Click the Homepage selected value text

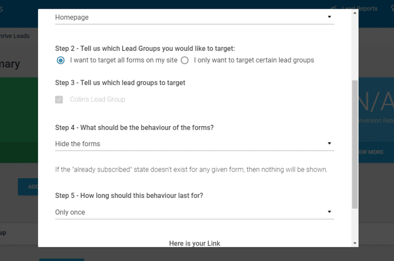[x=72, y=18]
